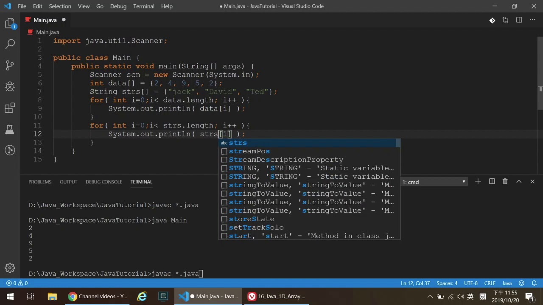Screen dimensions: 543x305
Task: Open the Terminal menu
Action: (144, 6)
